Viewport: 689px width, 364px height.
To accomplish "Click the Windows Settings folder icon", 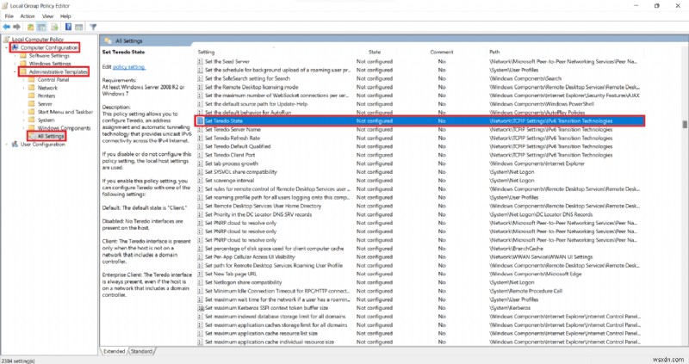I will click(x=24, y=64).
